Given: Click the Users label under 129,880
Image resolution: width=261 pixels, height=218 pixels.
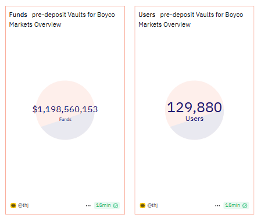Looking at the screenshot, I should (x=195, y=119).
